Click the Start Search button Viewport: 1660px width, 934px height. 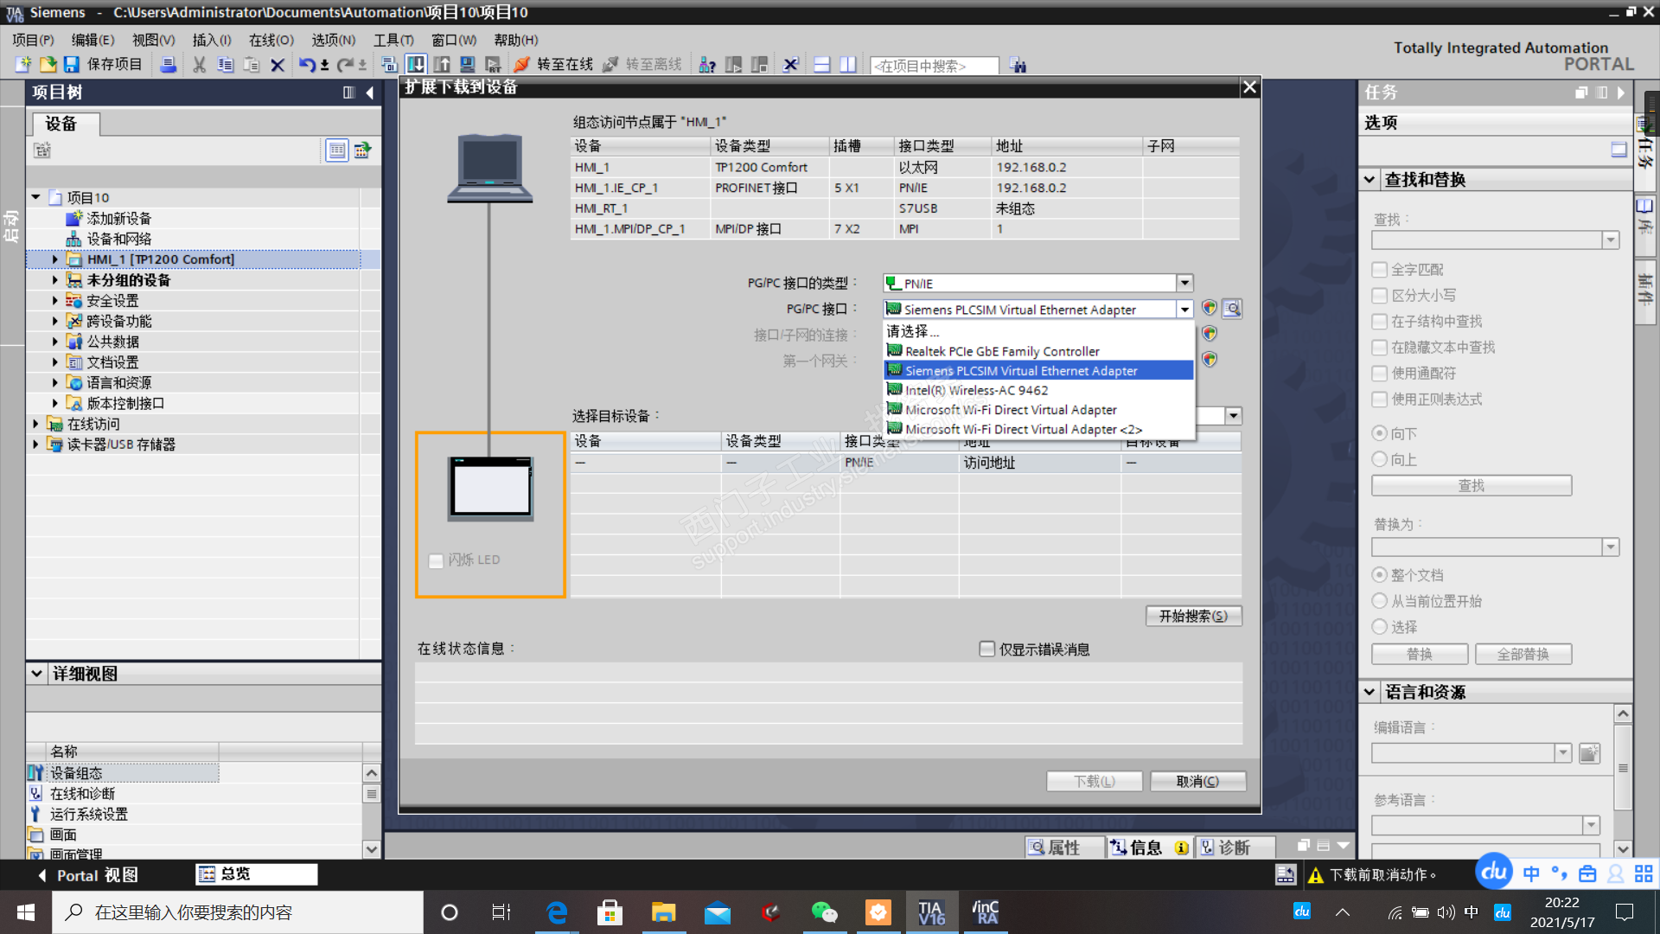[1193, 616]
